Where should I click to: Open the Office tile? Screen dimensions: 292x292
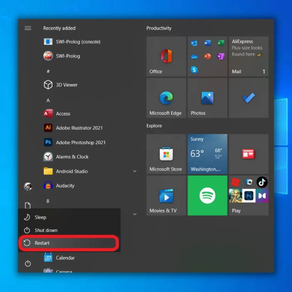click(166, 56)
